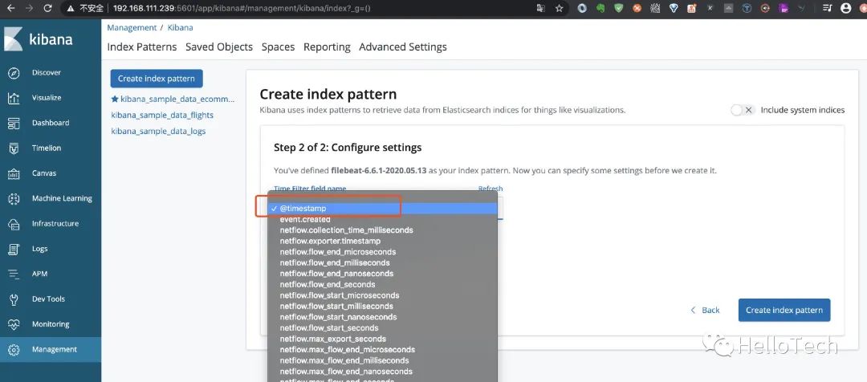Open Visualize chart icon
The height and width of the screenshot is (382, 867).
tap(14, 98)
